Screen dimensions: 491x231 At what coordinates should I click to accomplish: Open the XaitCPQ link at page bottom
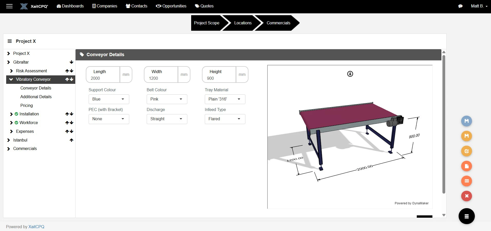[x=36, y=226]
